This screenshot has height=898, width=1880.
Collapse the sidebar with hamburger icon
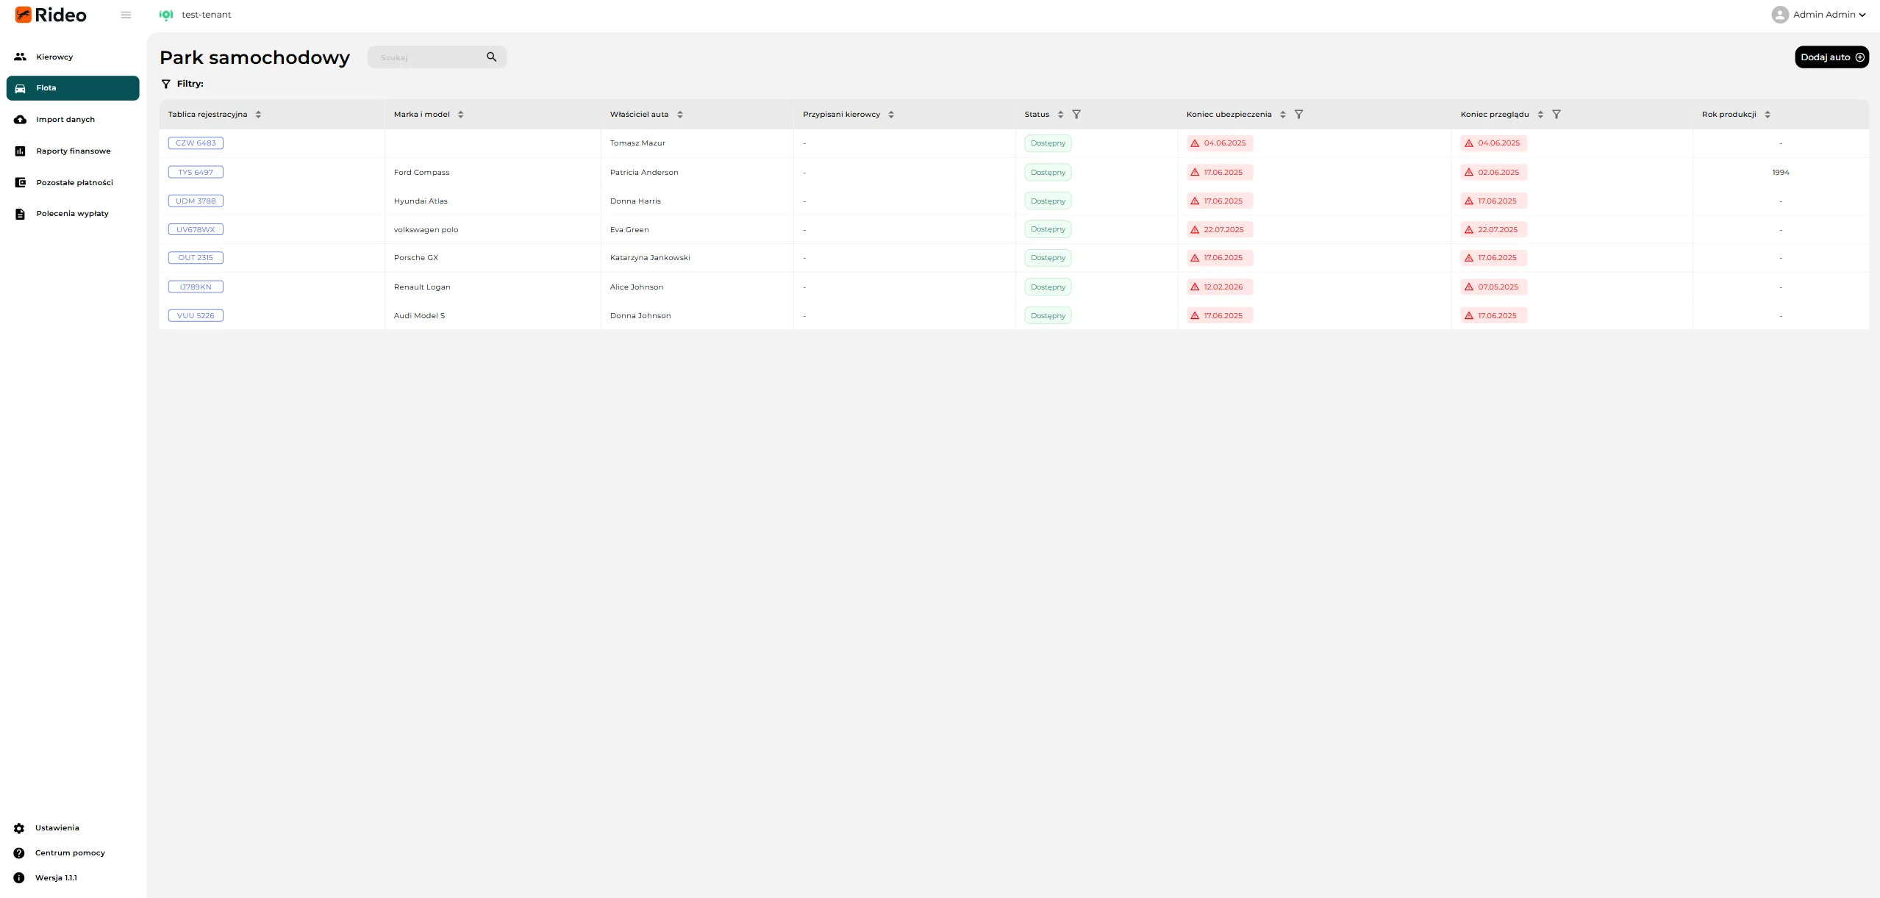pyautogui.click(x=126, y=15)
